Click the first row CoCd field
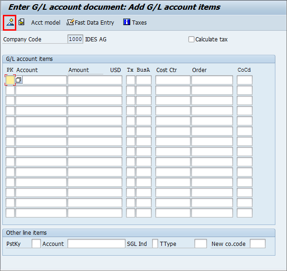The height and width of the screenshot is (271, 287). point(245,80)
